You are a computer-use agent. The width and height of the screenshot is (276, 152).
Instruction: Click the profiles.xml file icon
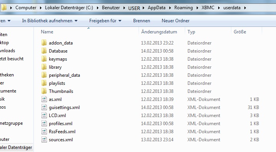44,123
